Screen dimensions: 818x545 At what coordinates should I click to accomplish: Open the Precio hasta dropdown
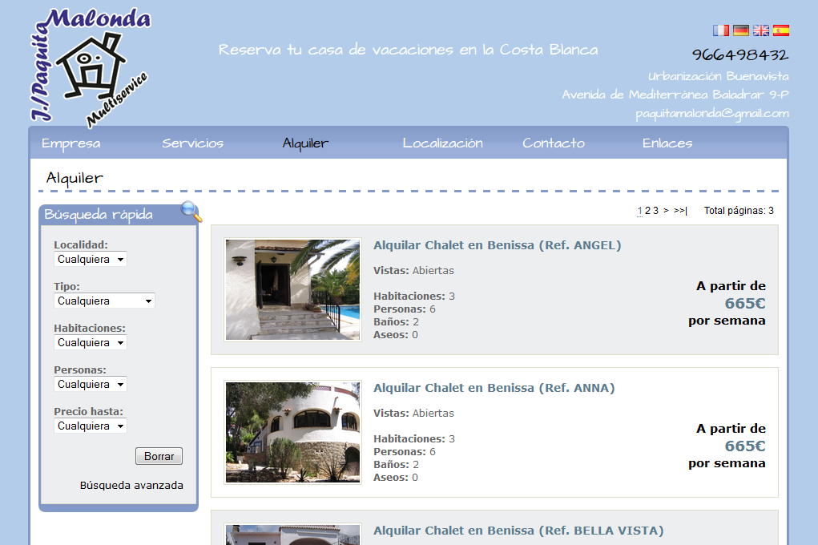(91, 426)
